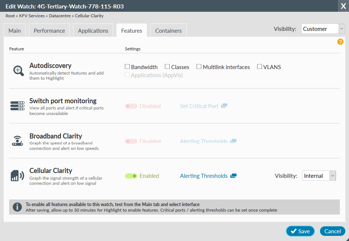This screenshot has height=241, width=349.
Task: Open the yellow help question mark icon
Action: pos(340,42)
